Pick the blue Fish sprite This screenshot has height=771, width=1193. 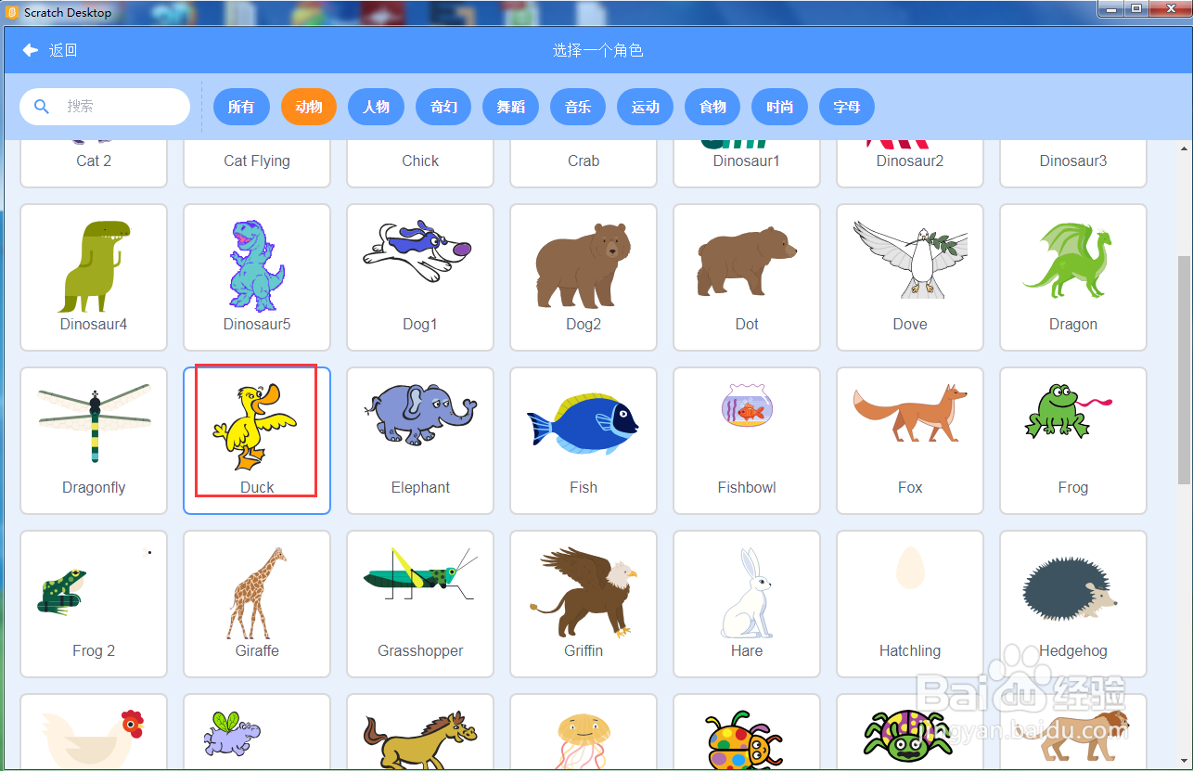tap(584, 441)
